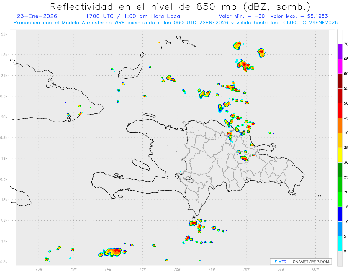354x273 pixels.
Task: Click the bright red 45–50 dBZ colorbar segment
Action: [x=340, y=110]
